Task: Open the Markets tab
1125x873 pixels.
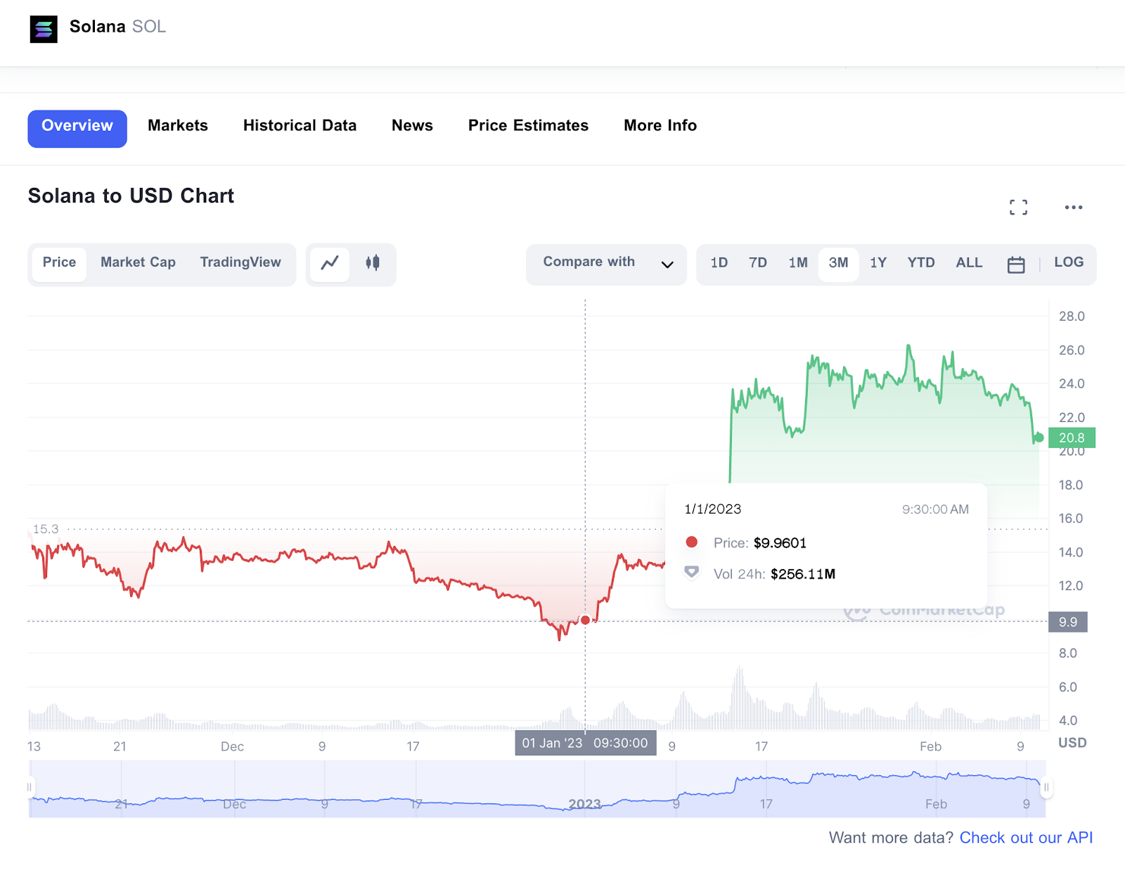Action: coord(178,126)
